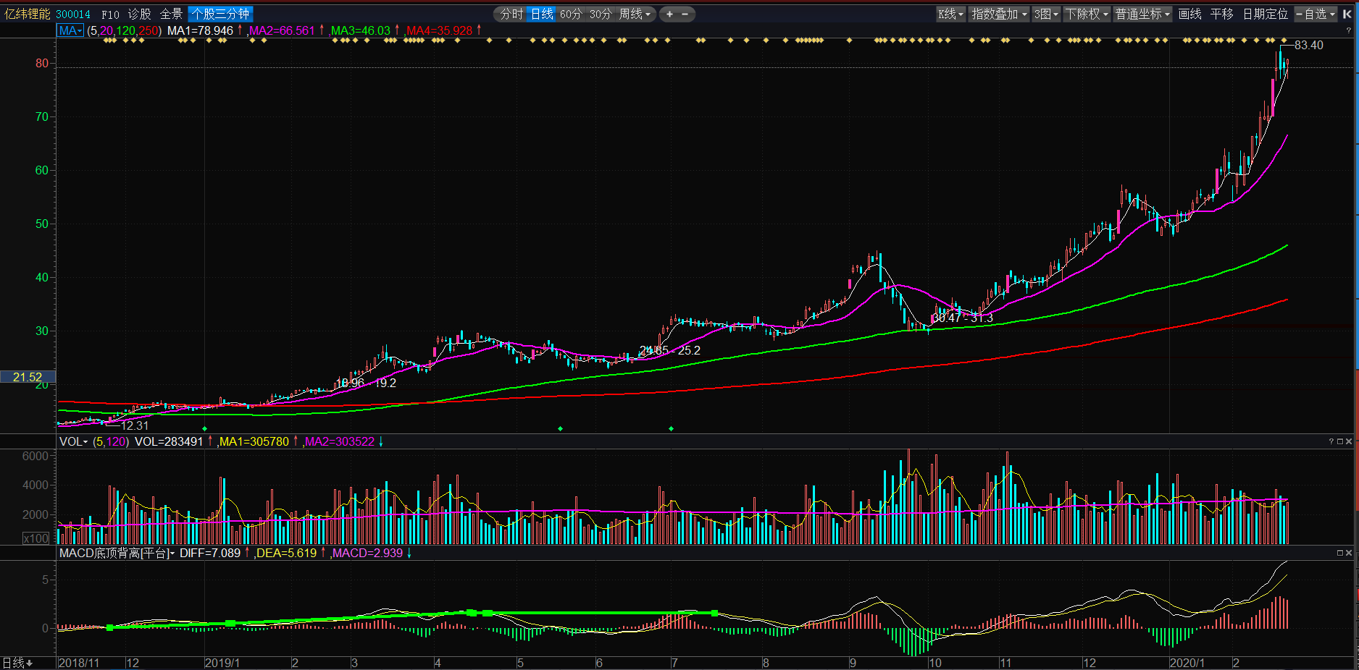The width and height of the screenshot is (1359, 670).
Task: Click stock name 亿纬锂能
Action: (28, 14)
